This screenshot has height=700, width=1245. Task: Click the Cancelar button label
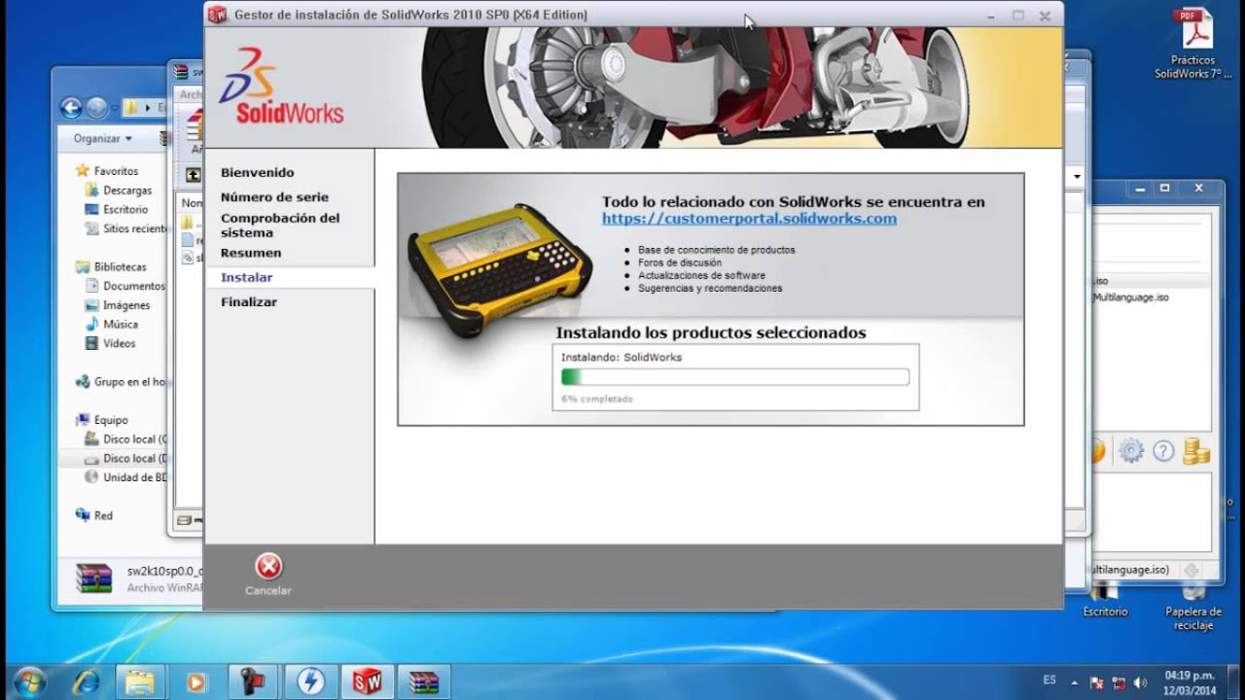click(268, 590)
